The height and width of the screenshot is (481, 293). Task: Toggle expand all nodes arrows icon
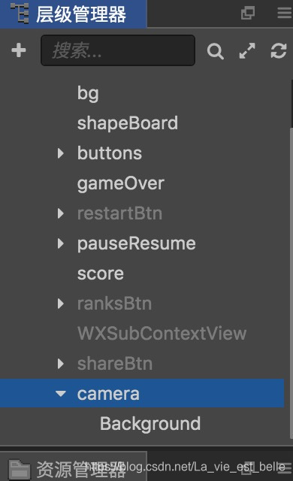[247, 50]
